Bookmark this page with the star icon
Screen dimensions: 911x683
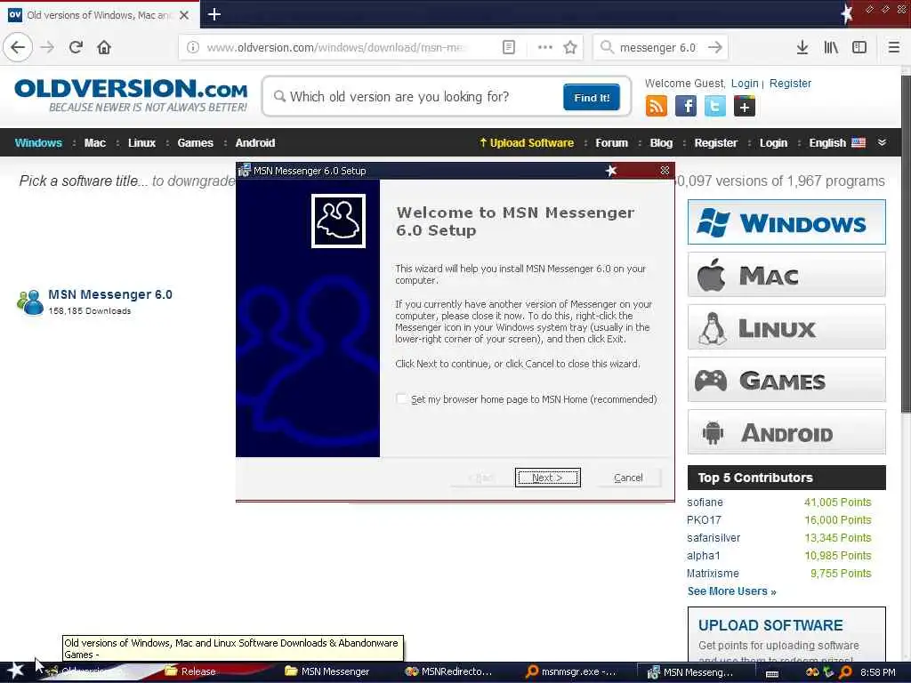(570, 47)
